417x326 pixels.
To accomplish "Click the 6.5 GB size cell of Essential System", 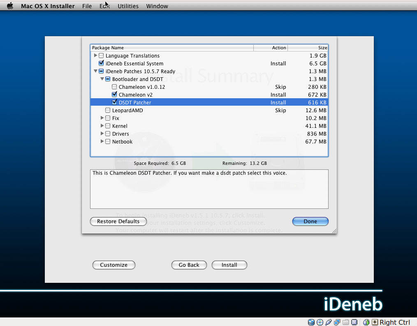I will (x=318, y=64).
